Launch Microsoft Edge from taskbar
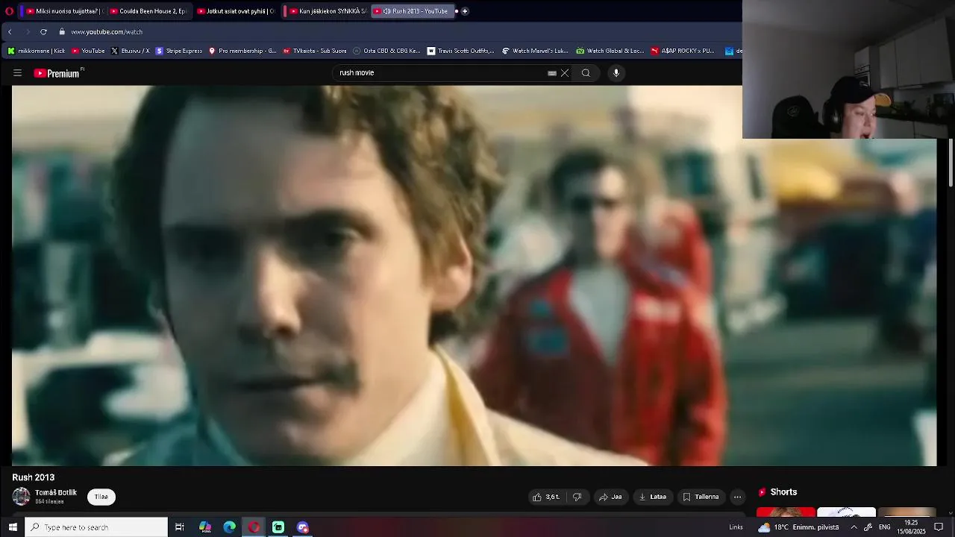The width and height of the screenshot is (955, 537). pyautogui.click(x=230, y=527)
